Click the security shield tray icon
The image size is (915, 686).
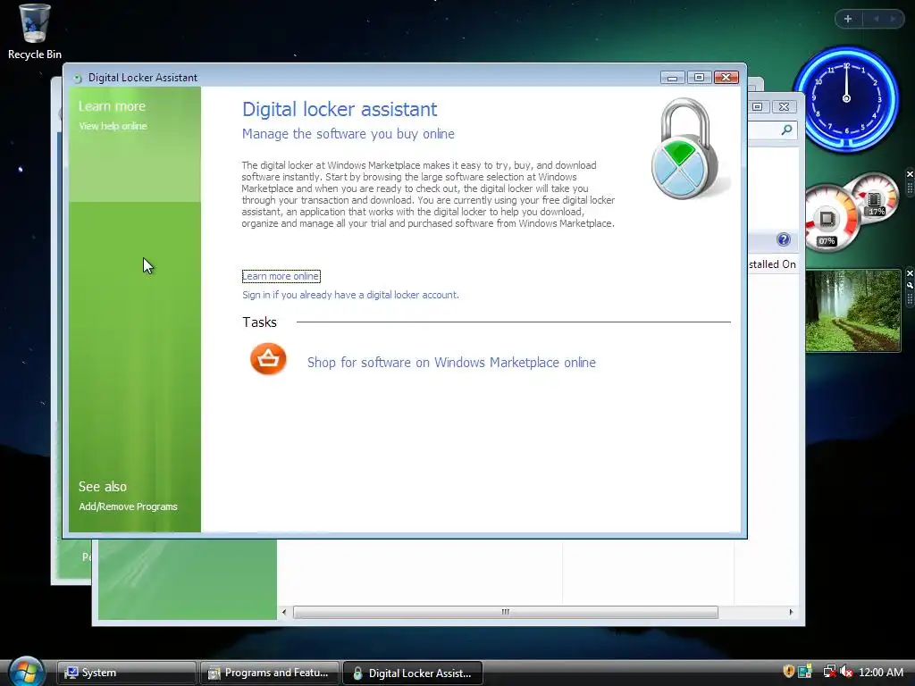[788, 672]
